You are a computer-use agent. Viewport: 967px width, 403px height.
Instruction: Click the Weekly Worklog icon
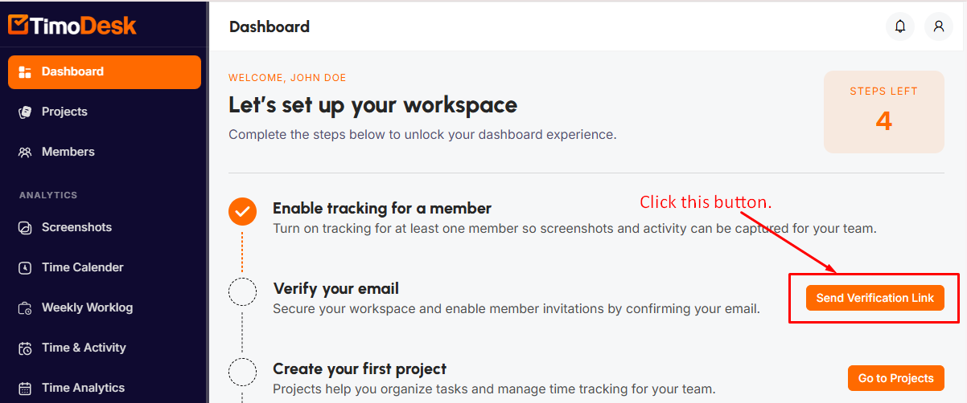25,308
